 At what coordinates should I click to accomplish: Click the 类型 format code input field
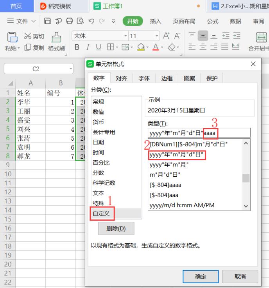pos(199,133)
